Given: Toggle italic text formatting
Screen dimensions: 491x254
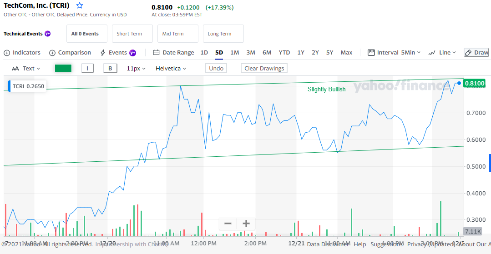Looking at the screenshot, I should [x=87, y=69].
